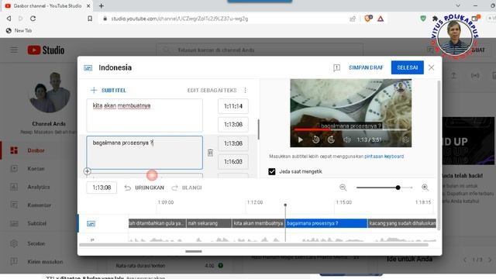Image resolution: width=496 pixels, height=279 pixels.
Task: Zoom in the subtitle timeline
Action: point(425,188)
